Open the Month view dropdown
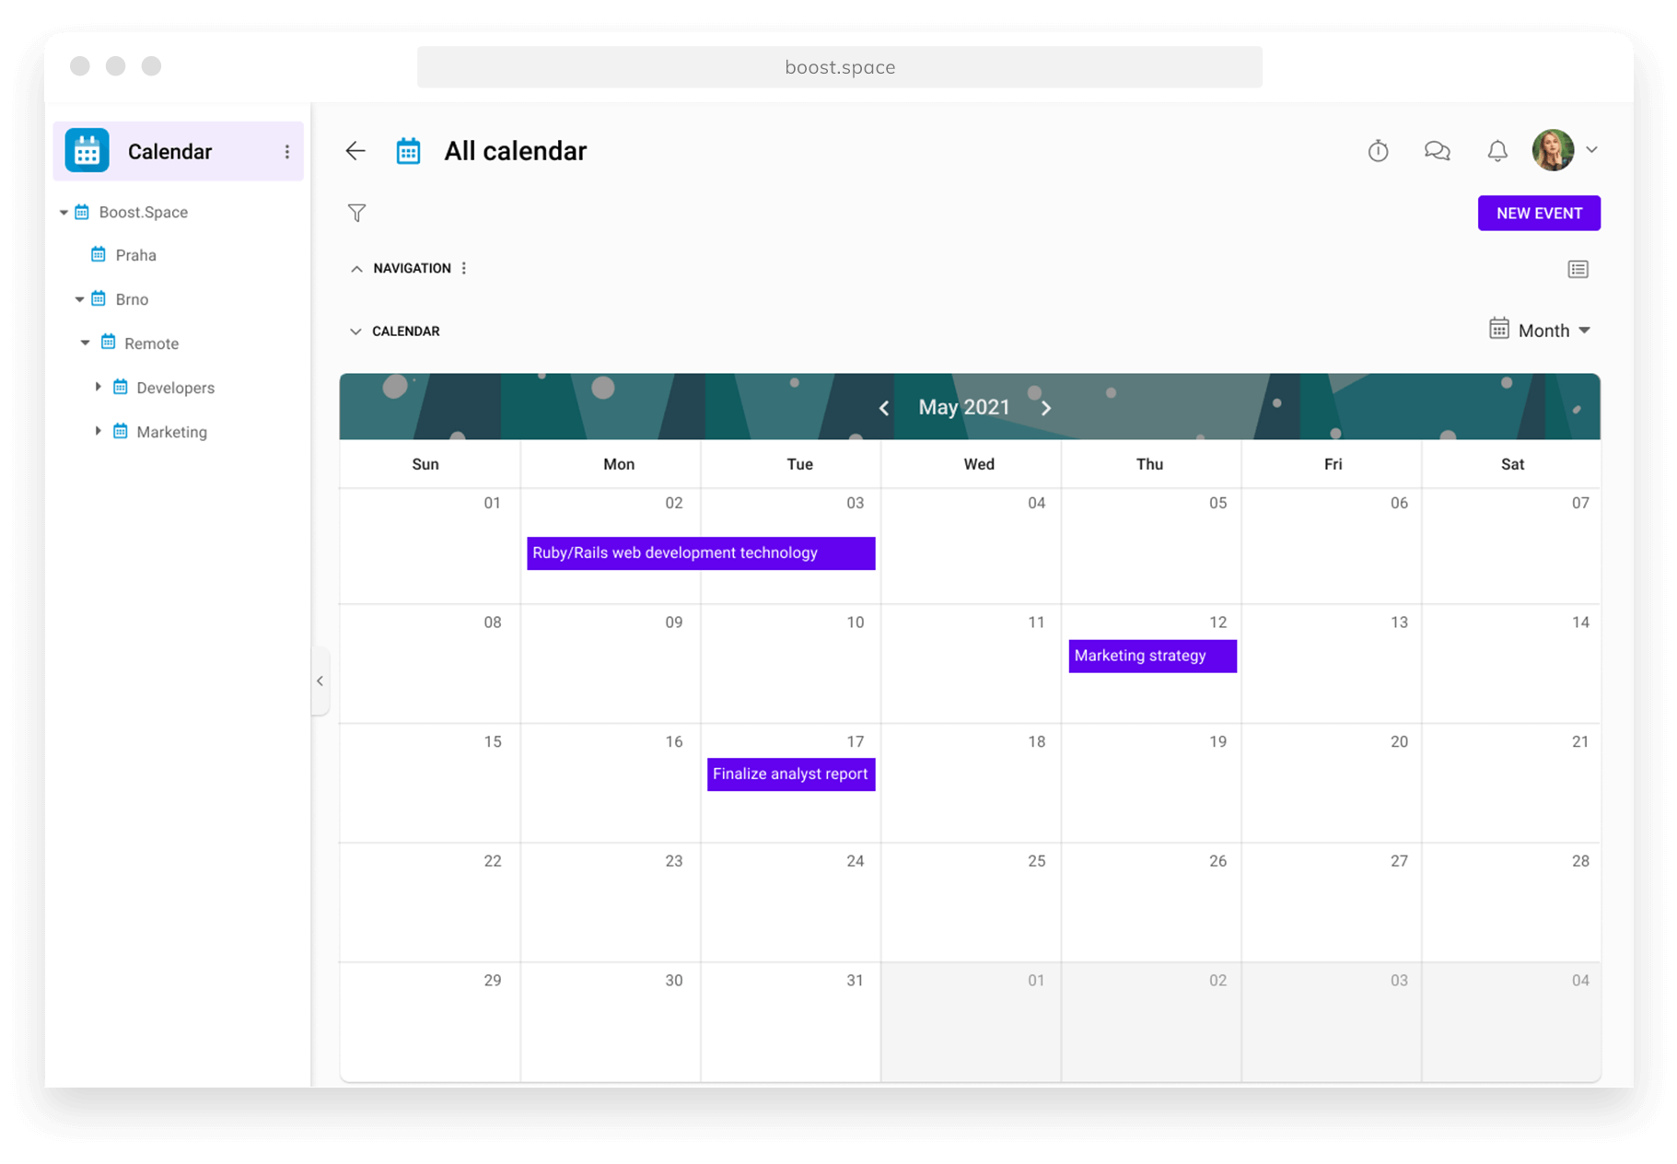The image size is (1677, 1164). [x=1550, y=330]
